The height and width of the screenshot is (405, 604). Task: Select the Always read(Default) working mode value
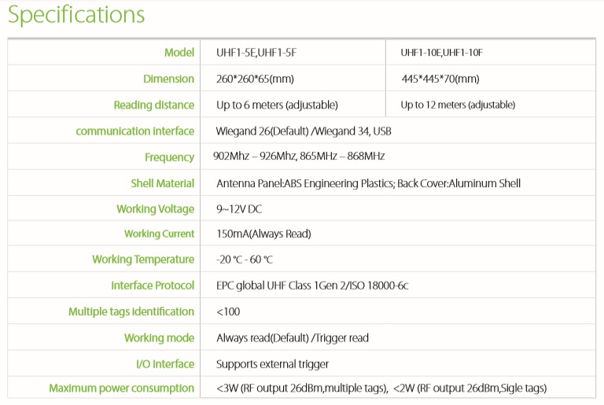click(262, 337)
